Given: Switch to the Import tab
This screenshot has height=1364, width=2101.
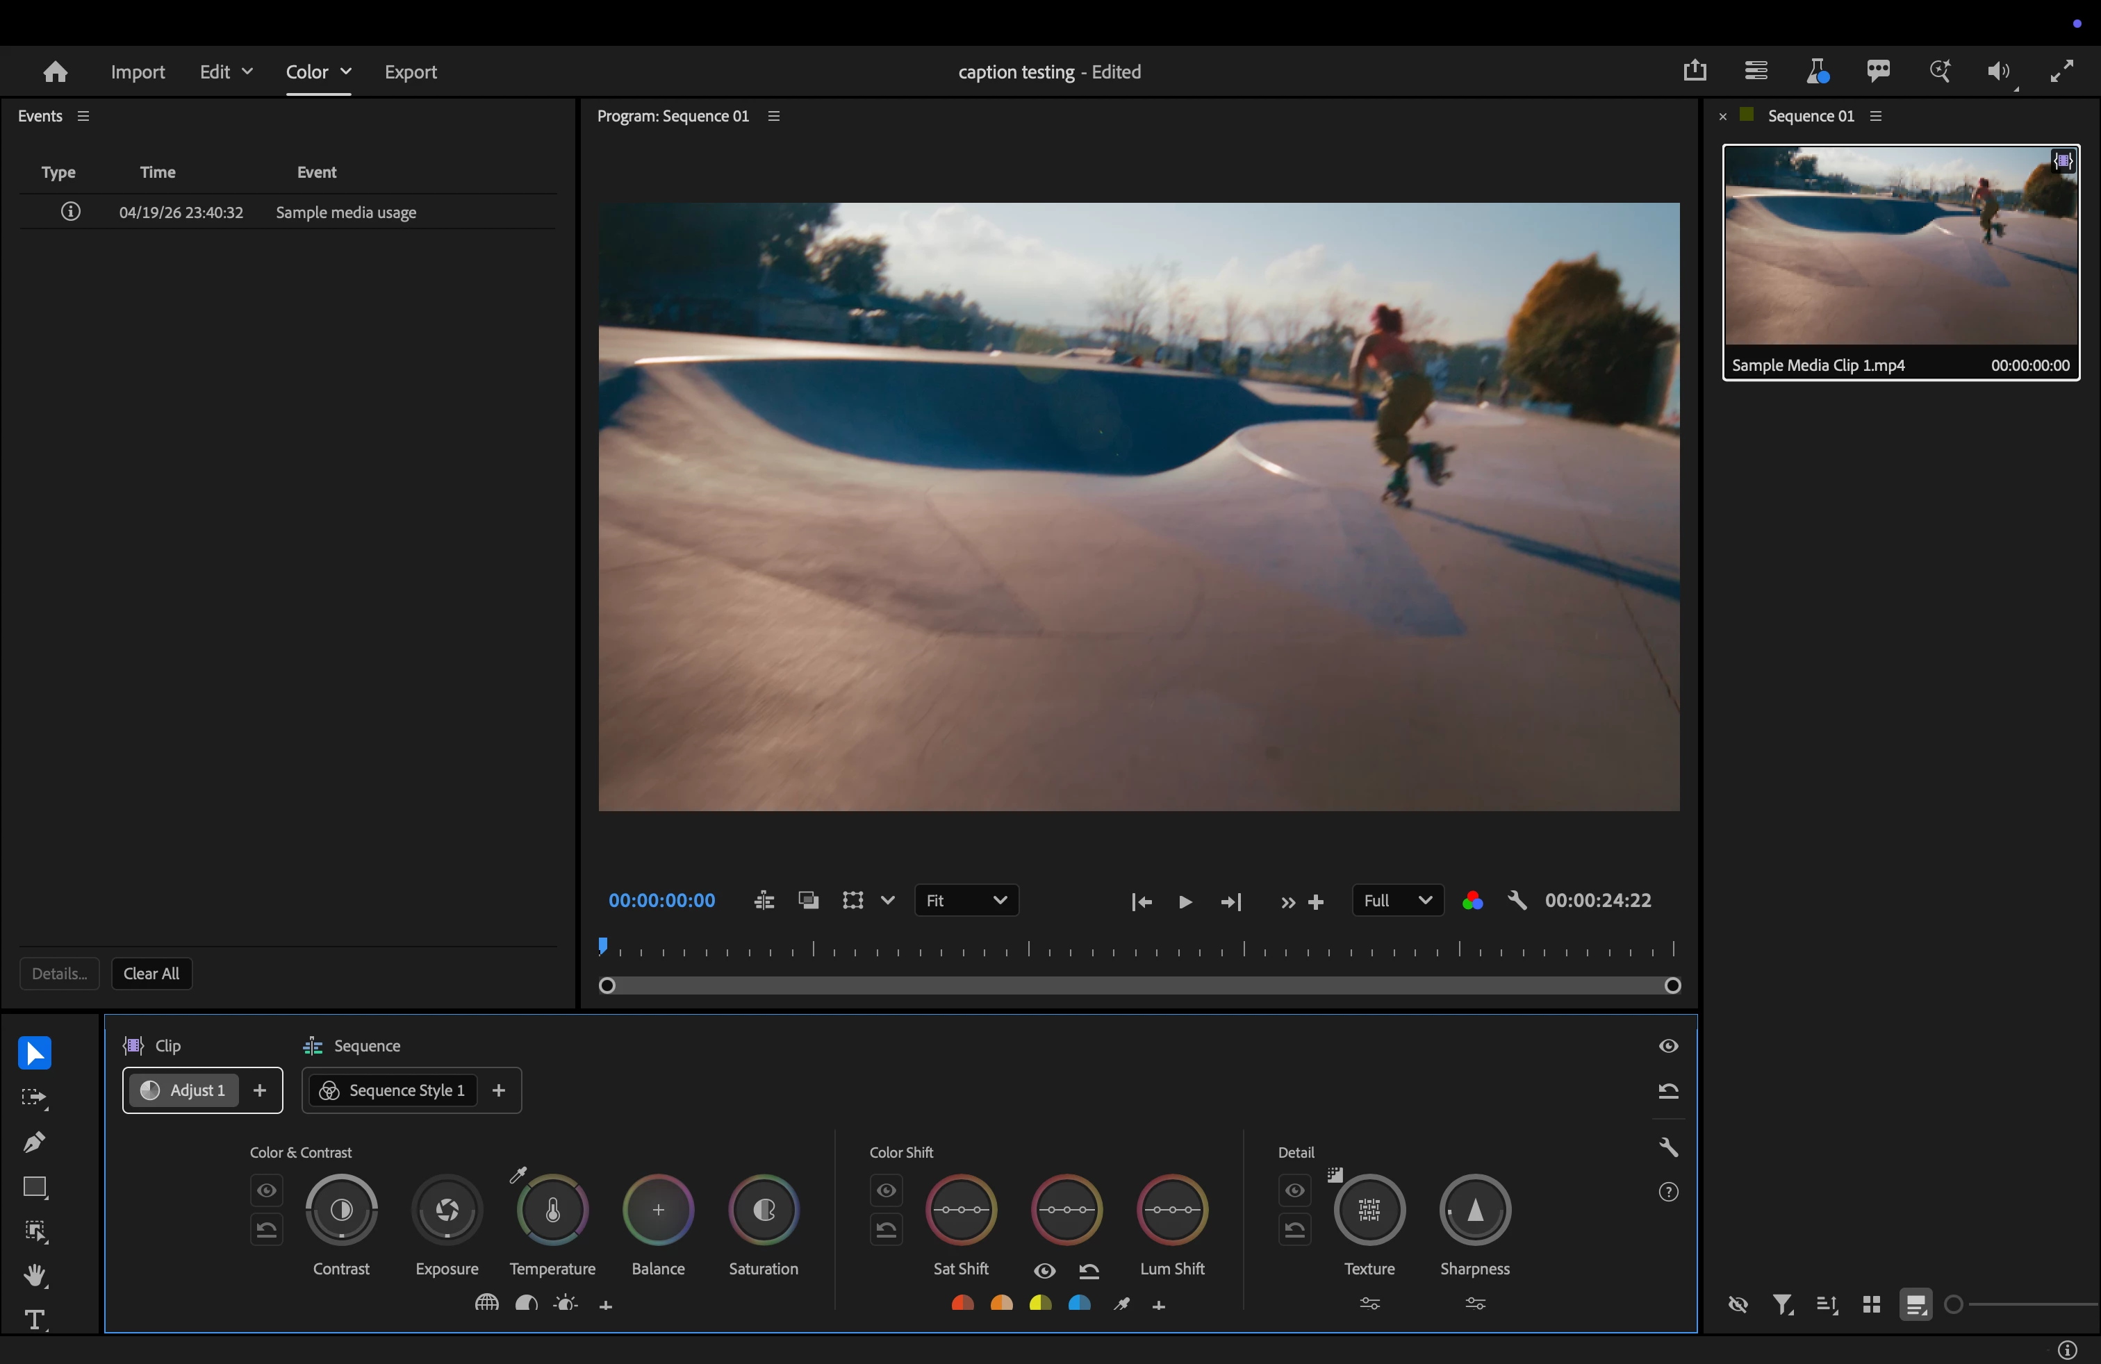Looking at the screenshot, I should point(138,72).
